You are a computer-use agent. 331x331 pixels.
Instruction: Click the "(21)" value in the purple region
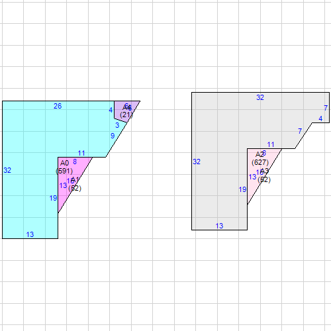126,115
